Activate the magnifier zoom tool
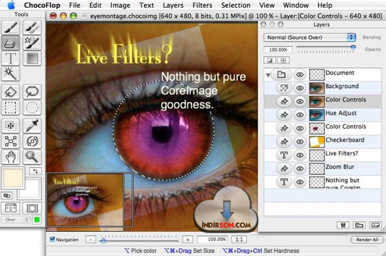386x256 pixels. pos(32,157)
